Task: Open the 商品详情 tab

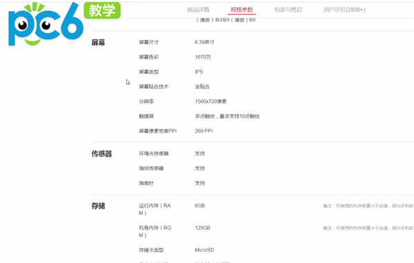Action: coord(198,10)
